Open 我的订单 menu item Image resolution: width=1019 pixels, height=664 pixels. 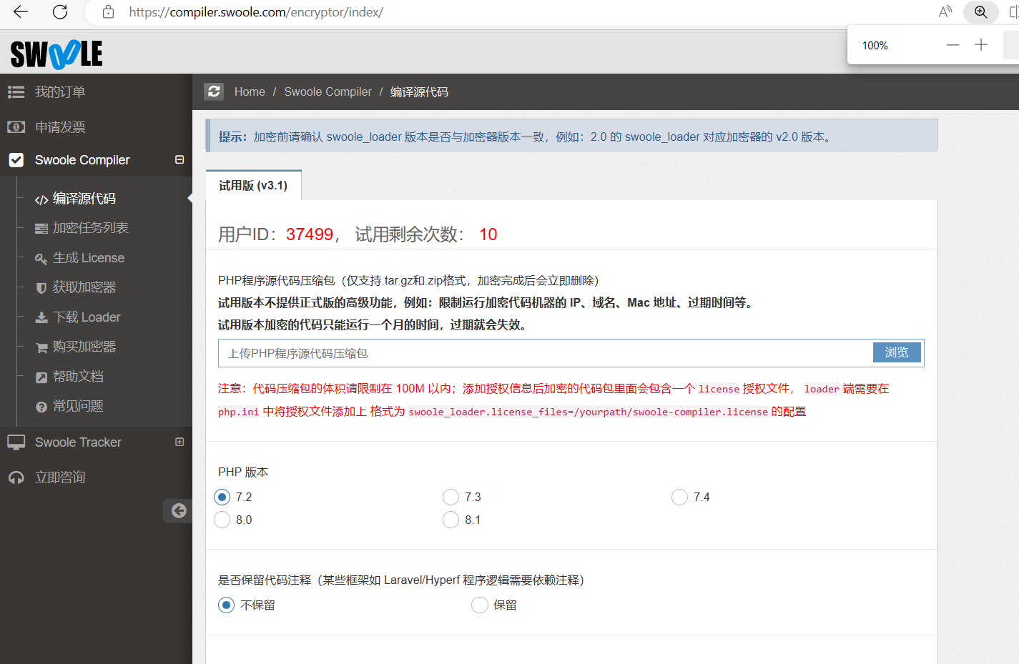(x=60, y=92)
